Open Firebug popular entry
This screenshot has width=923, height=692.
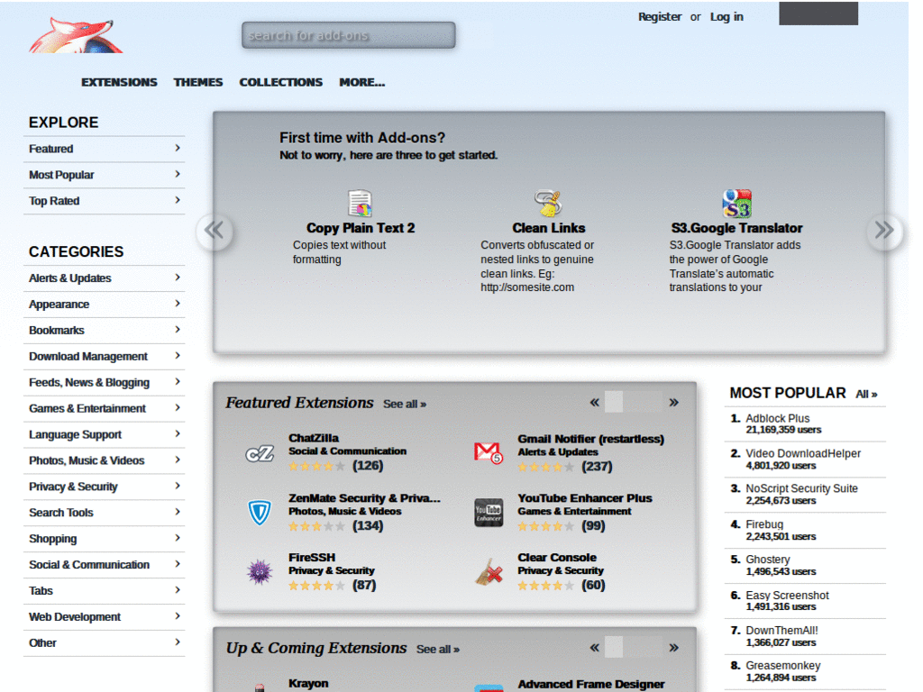(x=764, y=524)
